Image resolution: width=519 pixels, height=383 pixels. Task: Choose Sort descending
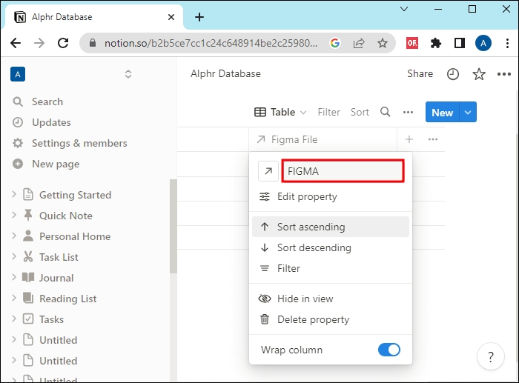(331, 247)
